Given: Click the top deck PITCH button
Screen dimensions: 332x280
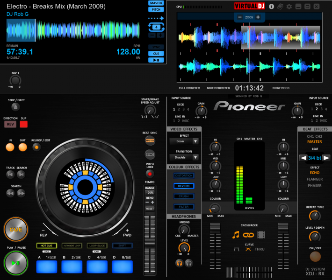Looking at the screenshot, I should [156, 9].
